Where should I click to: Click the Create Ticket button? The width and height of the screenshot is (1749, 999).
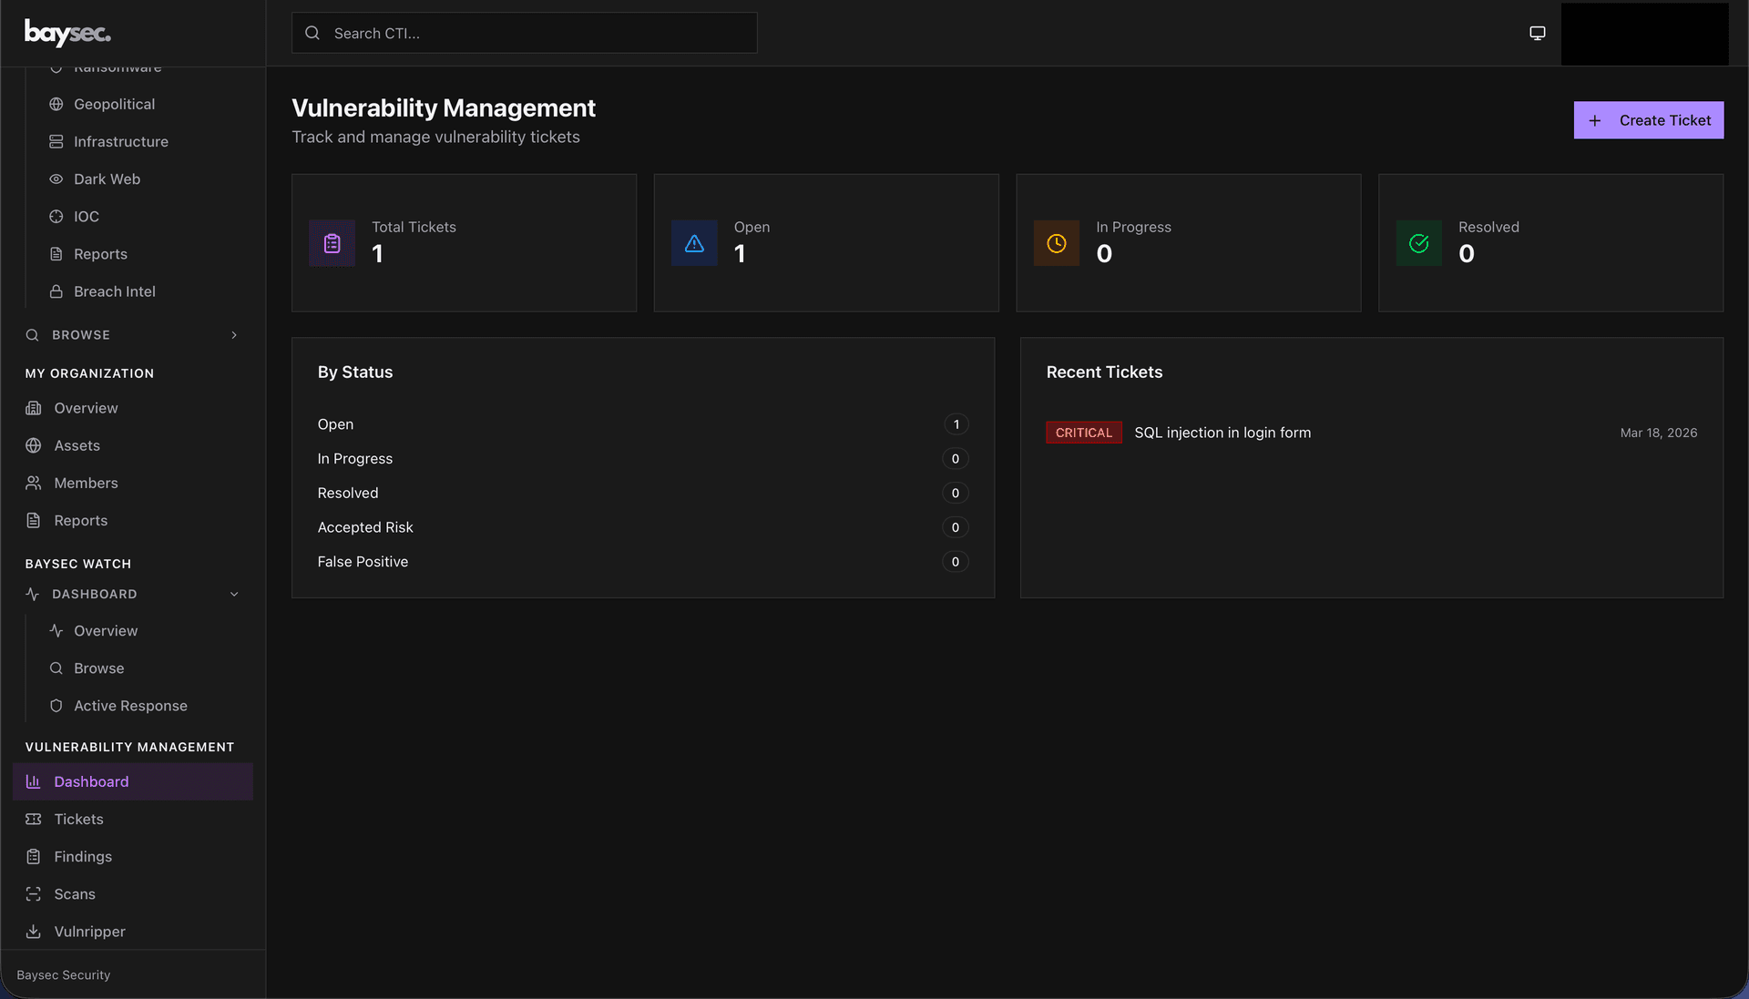coord(1648,119)
